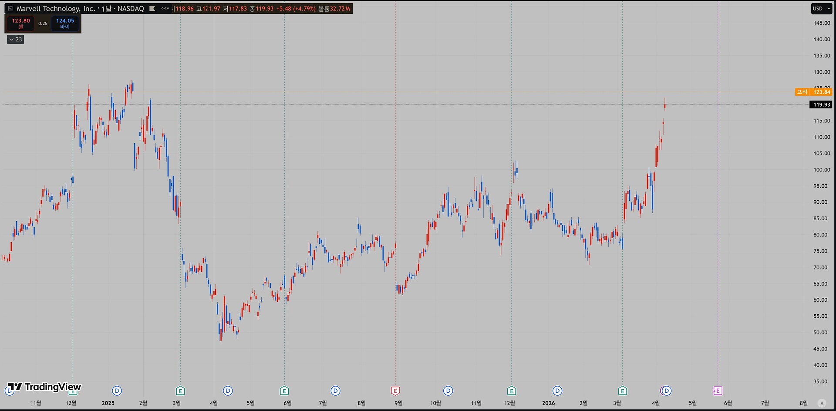
Task: Open the green earnings marker at March 2025
Action: 180,391
